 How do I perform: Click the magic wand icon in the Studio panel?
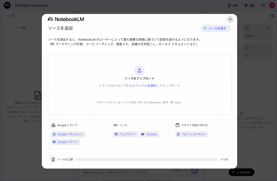242,114
